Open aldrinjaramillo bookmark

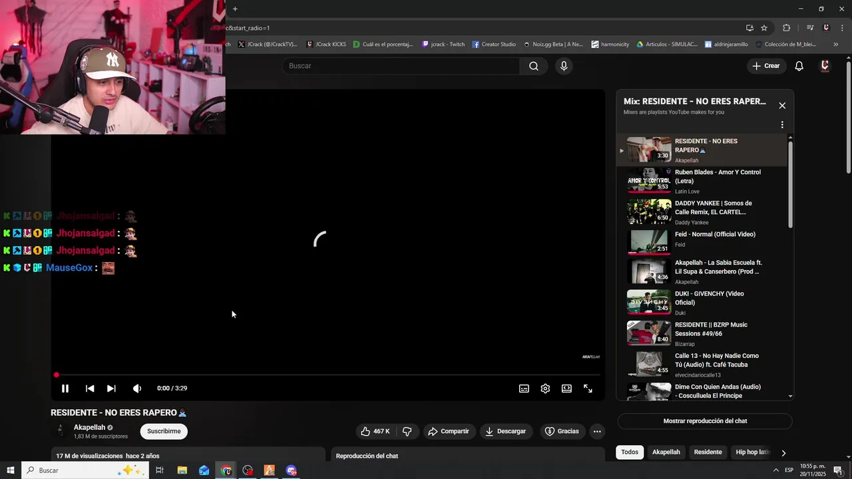pos(726,45)
